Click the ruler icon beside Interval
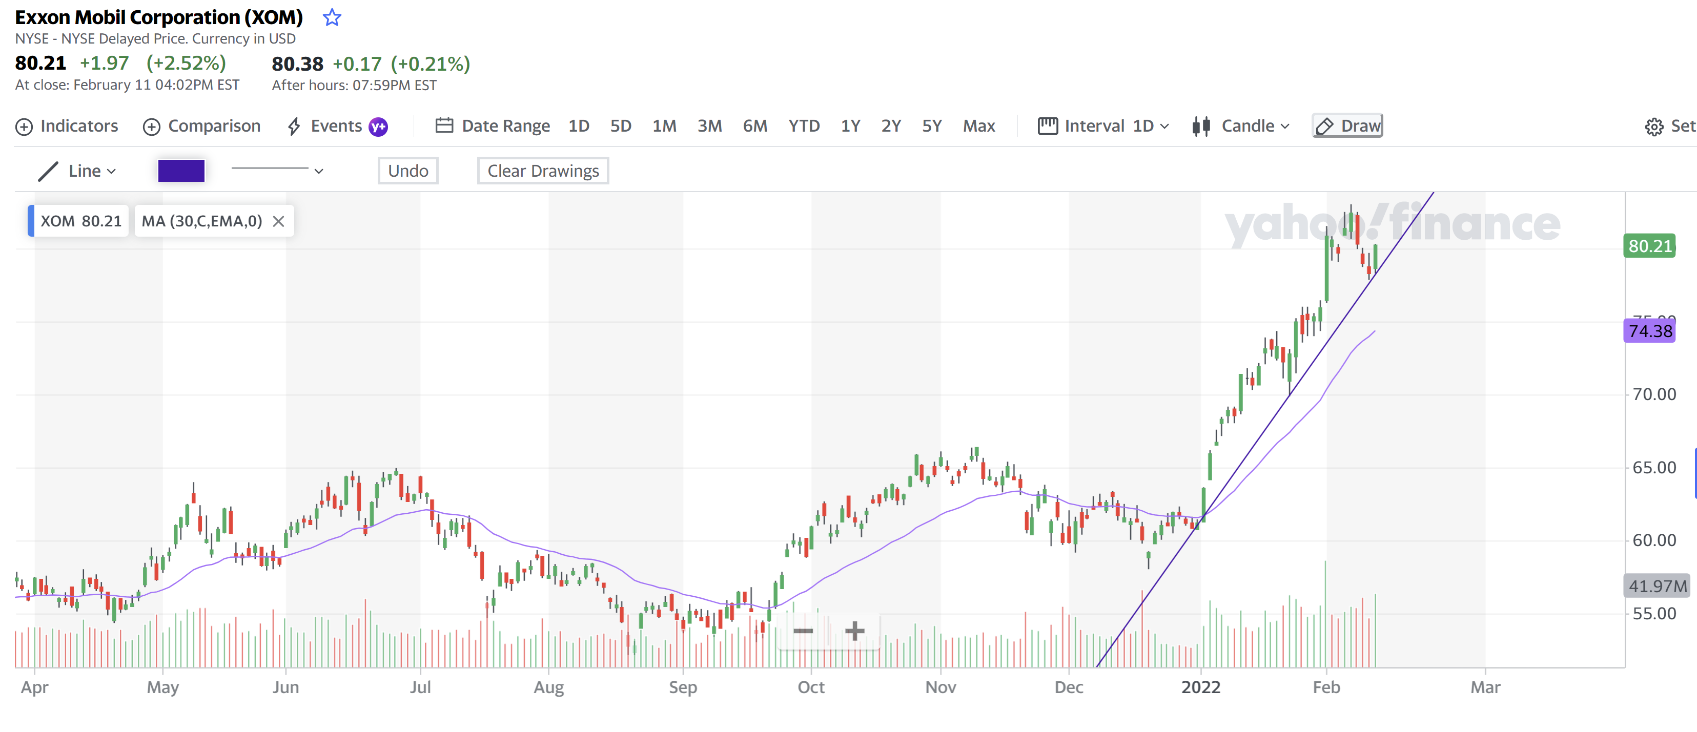 coord(1048,126)
